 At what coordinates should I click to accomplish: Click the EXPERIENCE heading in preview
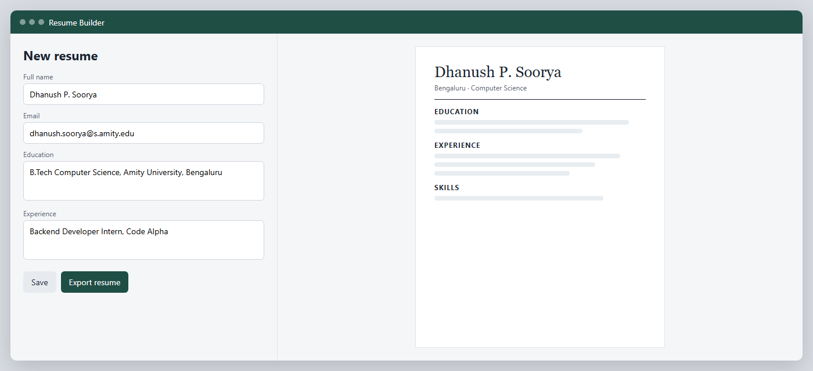pyautogui.click(x=457, y=146)
